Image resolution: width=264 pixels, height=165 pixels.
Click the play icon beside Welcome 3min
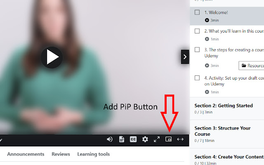[207, 20]
